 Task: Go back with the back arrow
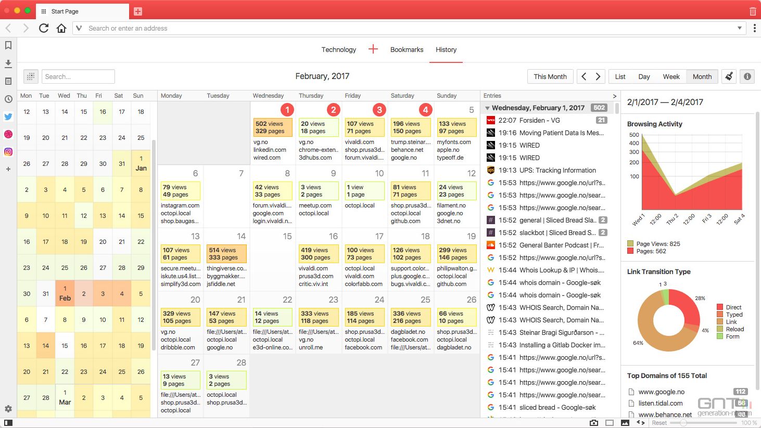pos(8,28)
